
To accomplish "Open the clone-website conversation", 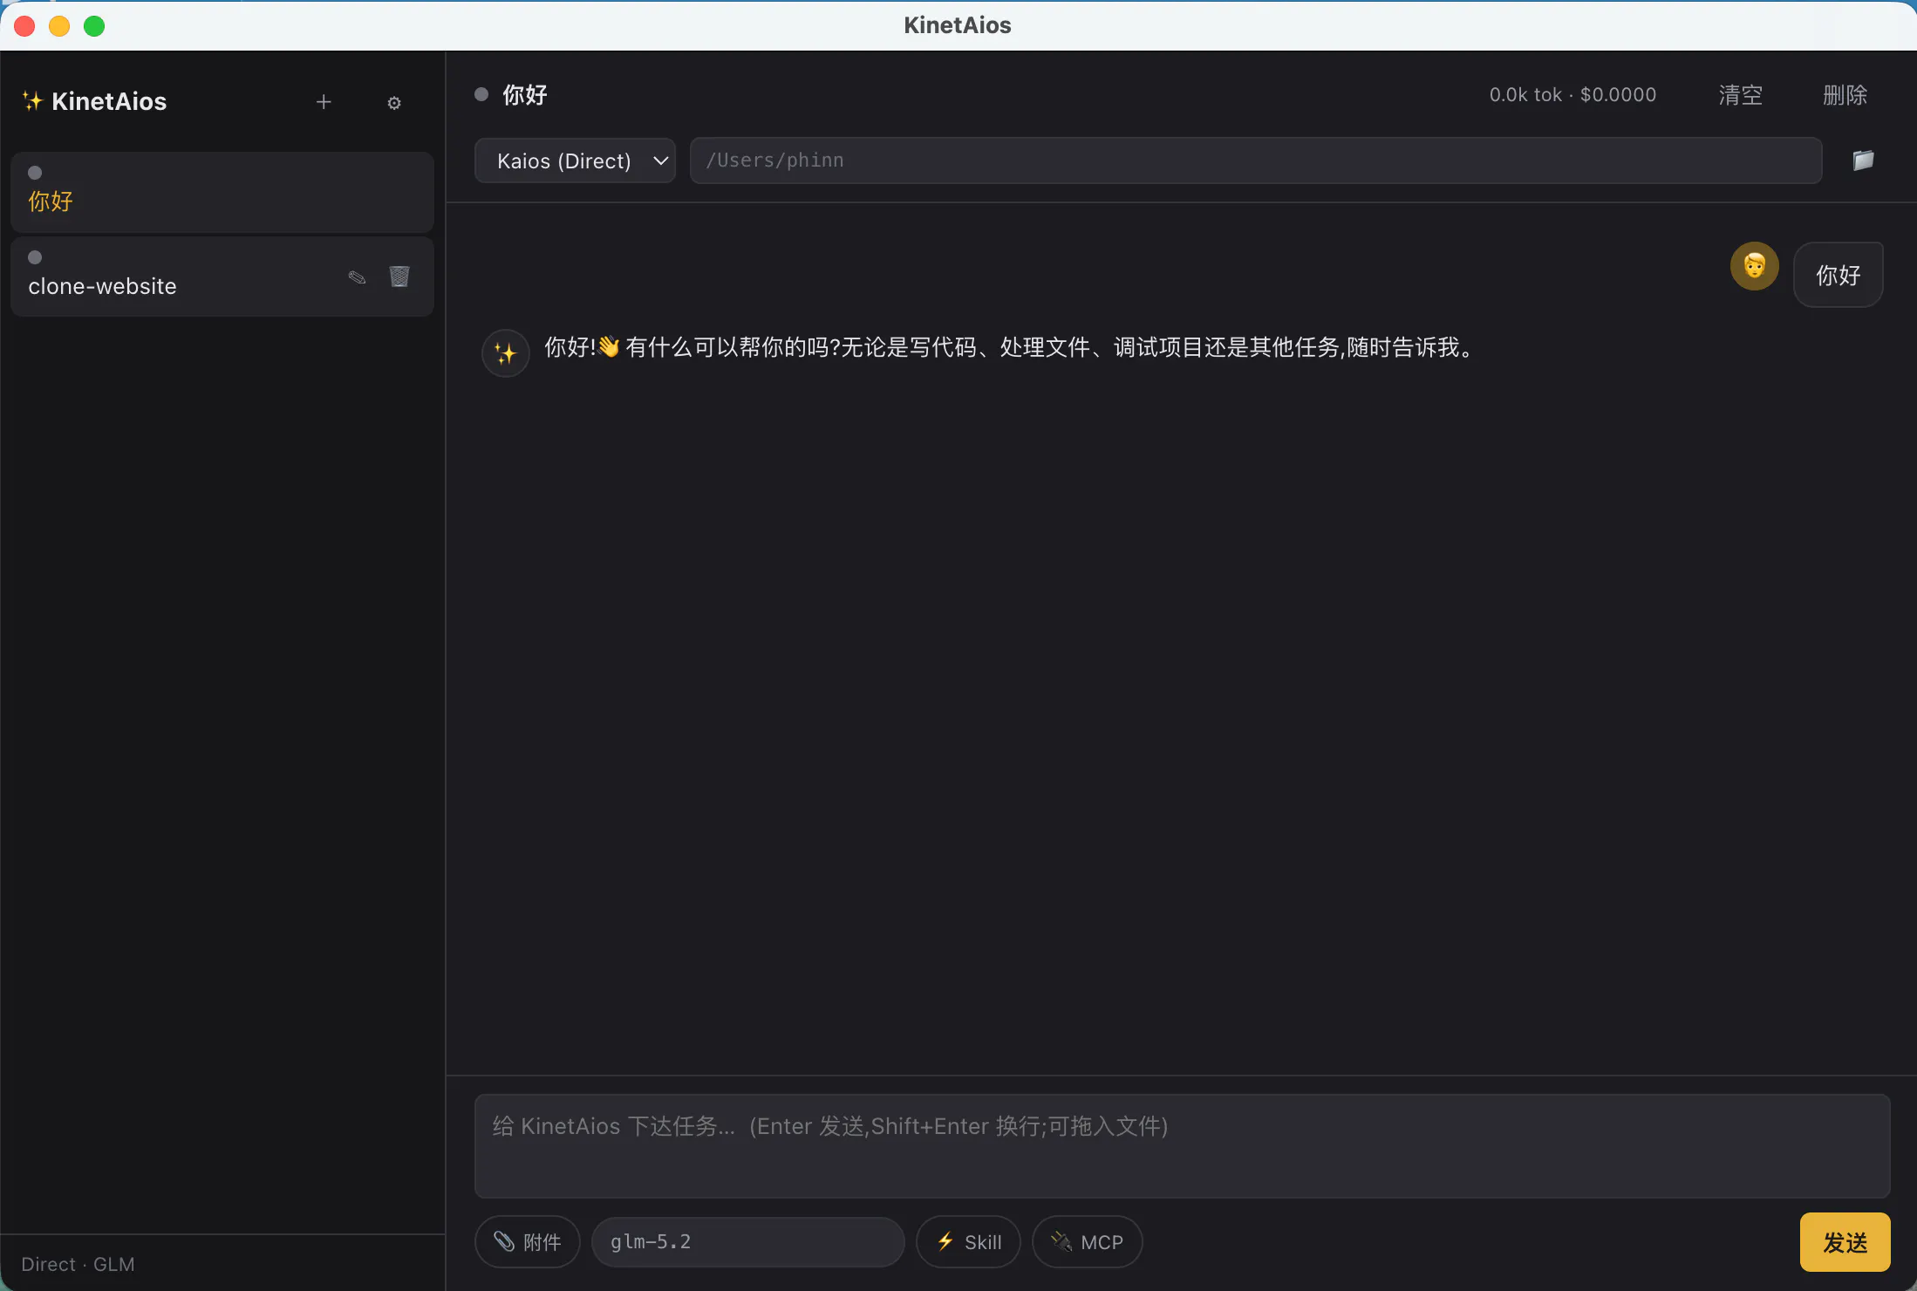I will point(222,277).
